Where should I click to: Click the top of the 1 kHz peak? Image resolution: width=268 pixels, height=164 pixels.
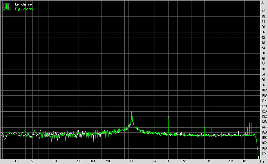132,4
